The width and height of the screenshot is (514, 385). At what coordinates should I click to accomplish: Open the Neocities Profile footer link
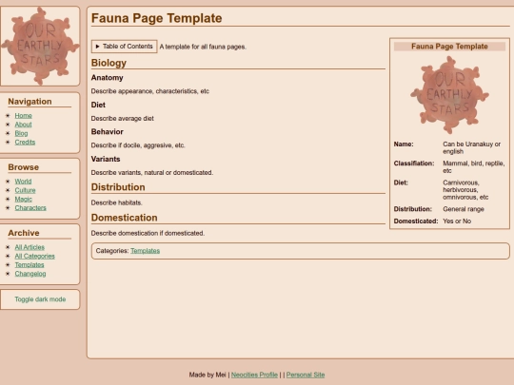tap(254, 375)
